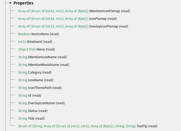This screenshot has height=131, width=181.
Task: Click the IconPixmap property row
Action: pyautogui.click(x=99, y=19)
